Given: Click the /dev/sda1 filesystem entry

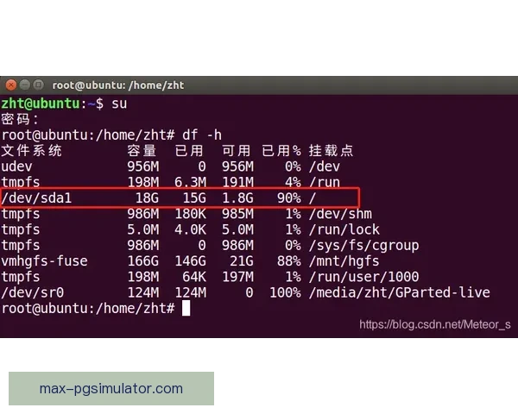Looking at the screenshot, I should [x=37, y=198].
